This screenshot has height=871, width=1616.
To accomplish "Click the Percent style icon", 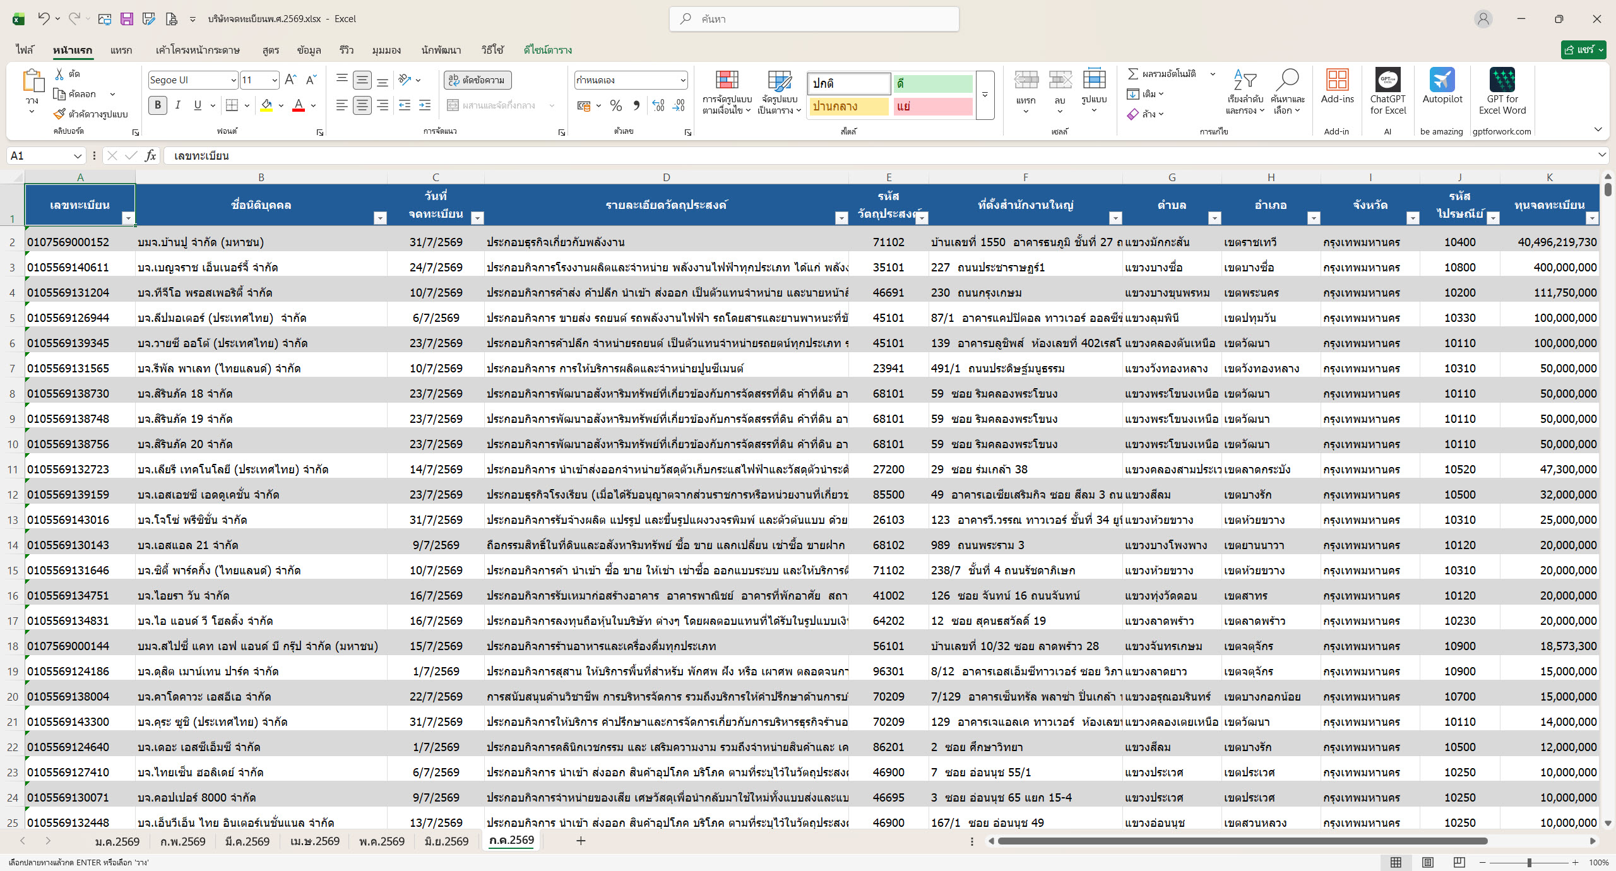I will pyautogui.click(x=616, y=105).
